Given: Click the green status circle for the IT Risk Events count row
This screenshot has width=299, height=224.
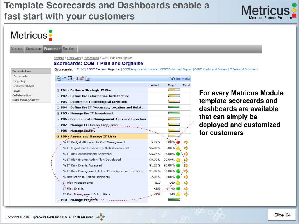Looking at the screenshot, I should point(178,189).
